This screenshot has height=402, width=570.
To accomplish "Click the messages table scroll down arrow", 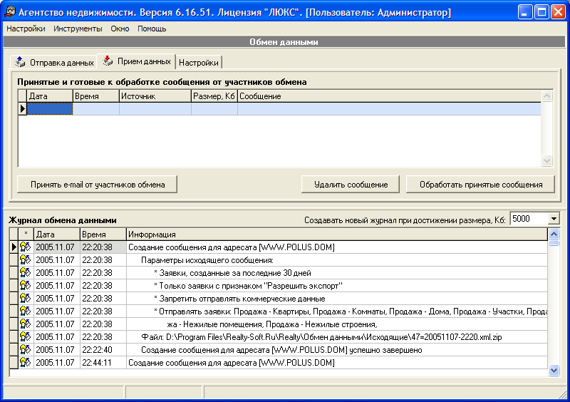I will coord(546,160).
